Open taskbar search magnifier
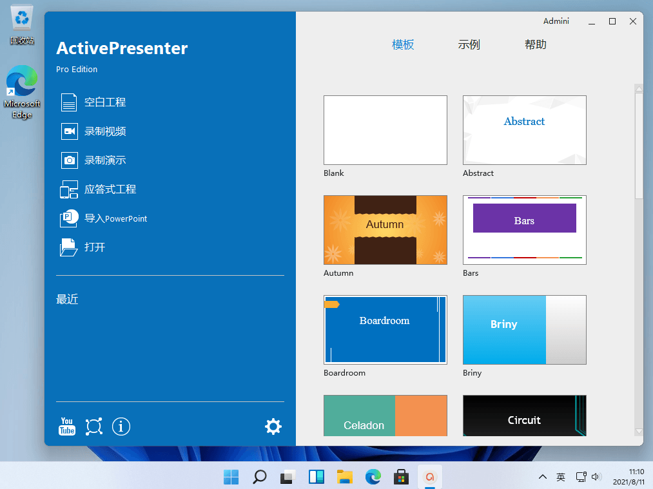Screen dimensions: 653x489 [259, 477]
